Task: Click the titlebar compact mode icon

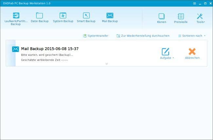Action: coord(195,4)
